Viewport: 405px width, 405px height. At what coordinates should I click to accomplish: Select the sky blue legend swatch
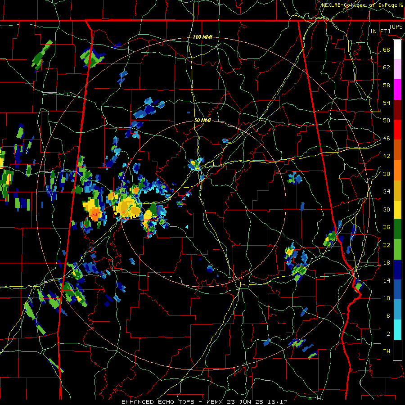[397, 310]
